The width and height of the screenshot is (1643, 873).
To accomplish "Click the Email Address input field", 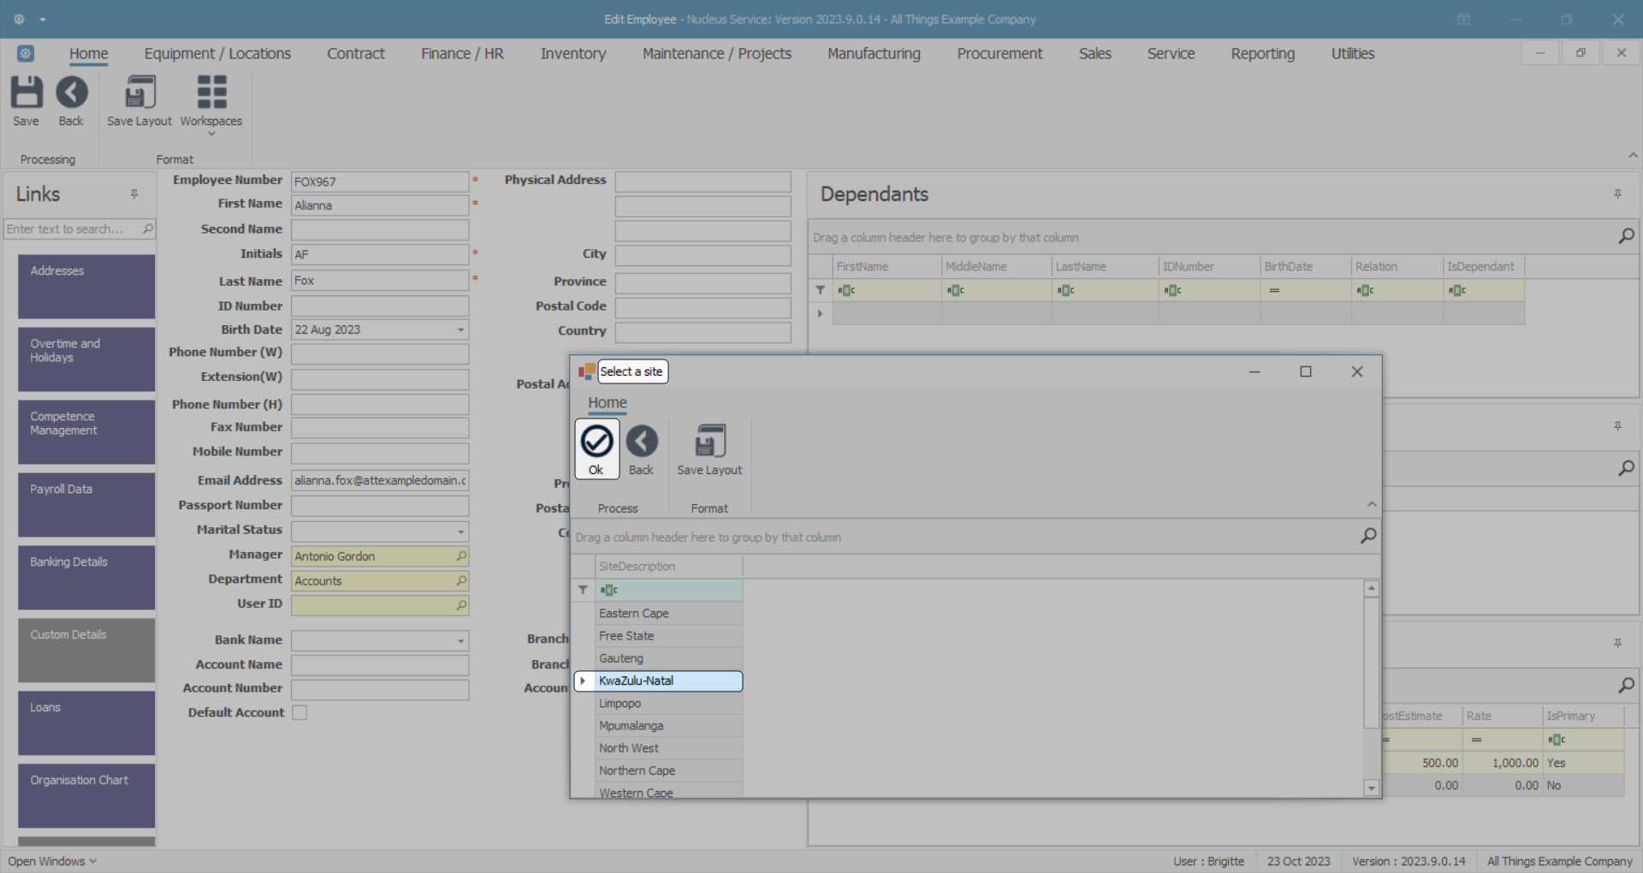I will (379, 481).
